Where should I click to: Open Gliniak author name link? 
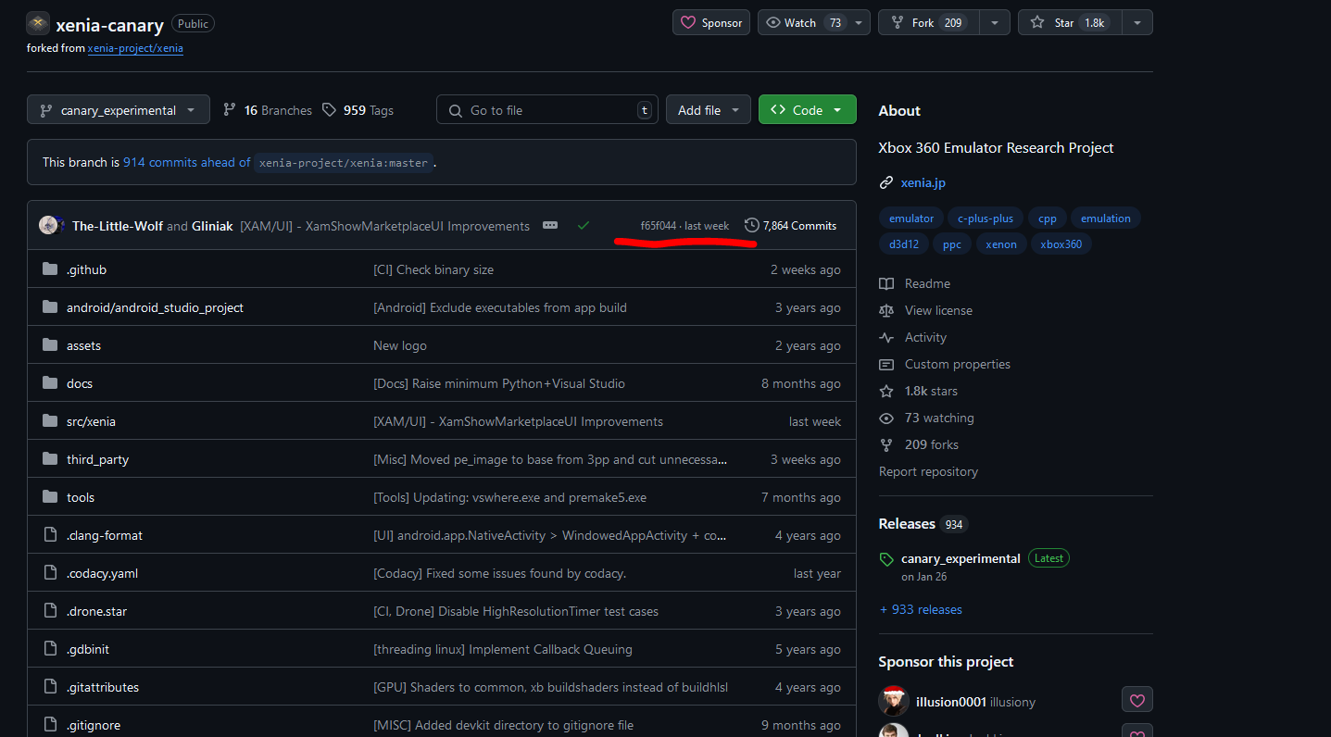coord(212,226)
